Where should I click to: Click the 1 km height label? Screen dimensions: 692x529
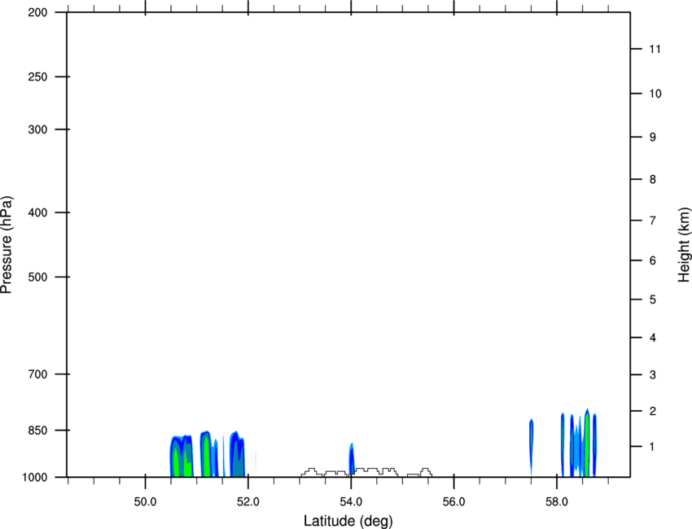tap(653, 447)
